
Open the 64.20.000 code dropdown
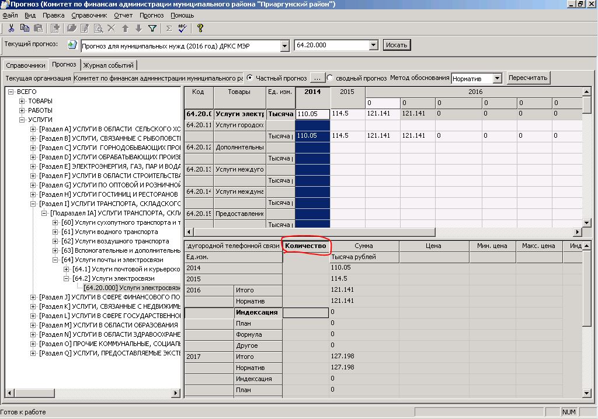[x=373, y=46]
